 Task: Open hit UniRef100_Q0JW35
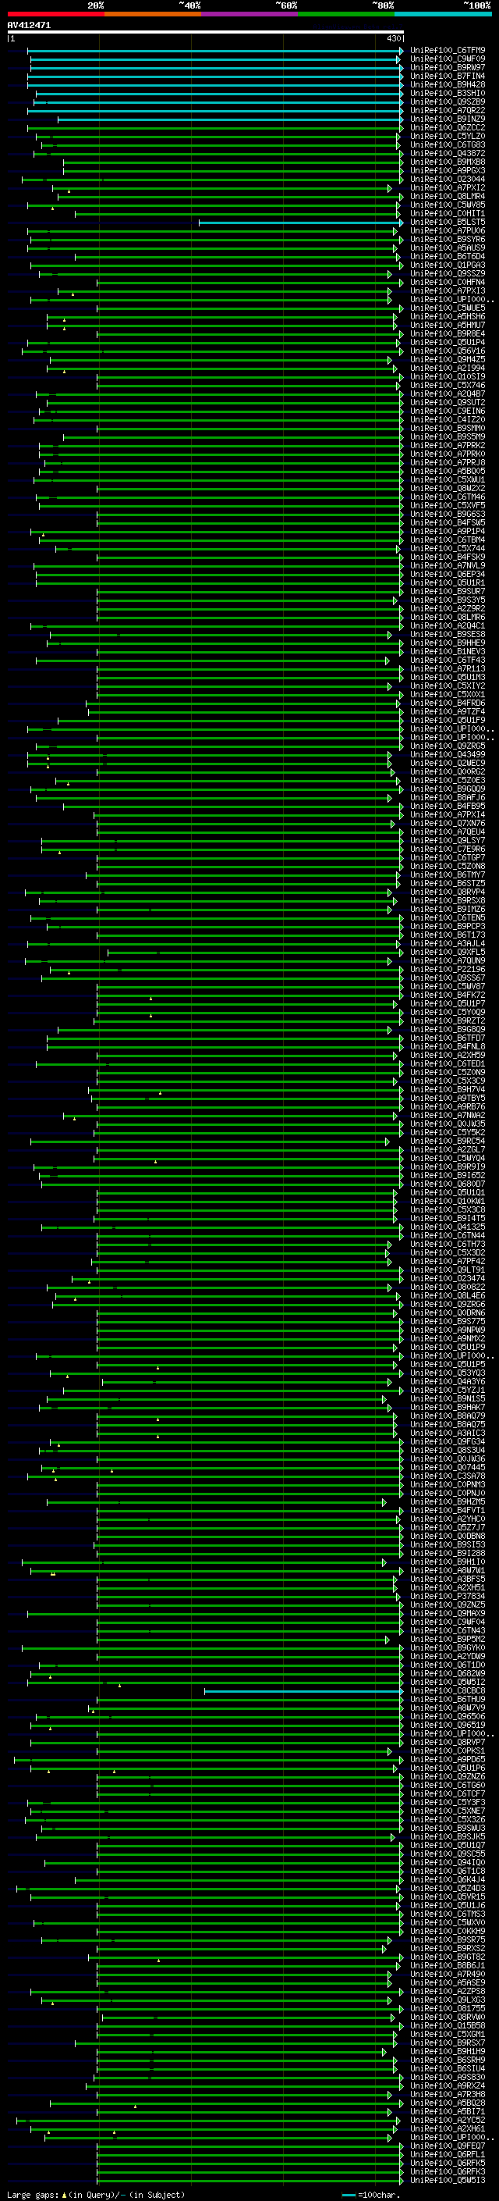point(448,1124)
